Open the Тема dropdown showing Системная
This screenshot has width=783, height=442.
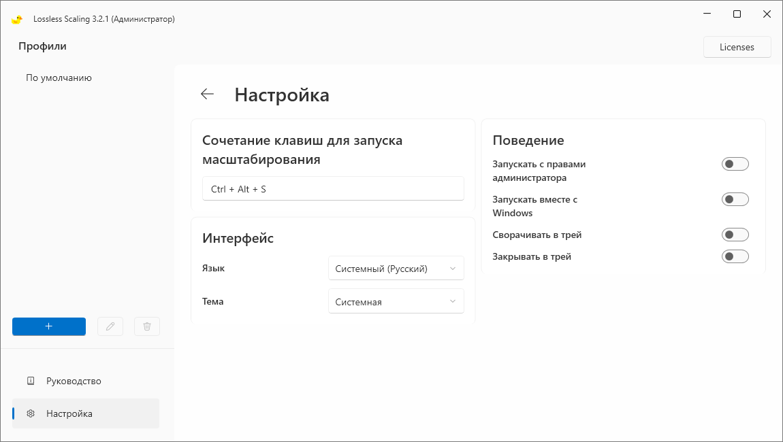click(396, 301)
